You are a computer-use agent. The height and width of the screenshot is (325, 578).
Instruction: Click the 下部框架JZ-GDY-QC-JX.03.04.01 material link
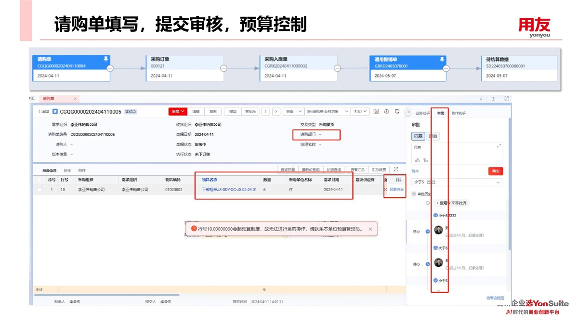(x=229, y=190)
